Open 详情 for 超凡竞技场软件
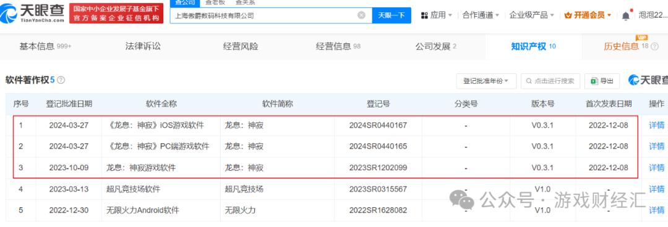Viewport: 668px width, 227px height. [x=656, y=189]
